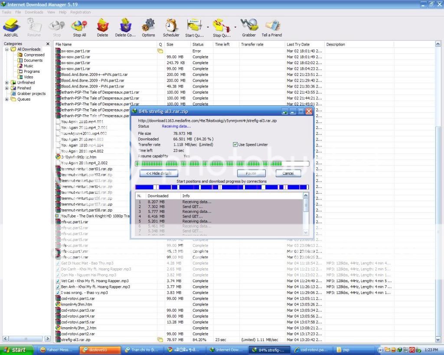Expand the Finished category tree node
Image resolution: width=444 pixels, height=355 pixels.
[7, 88]
